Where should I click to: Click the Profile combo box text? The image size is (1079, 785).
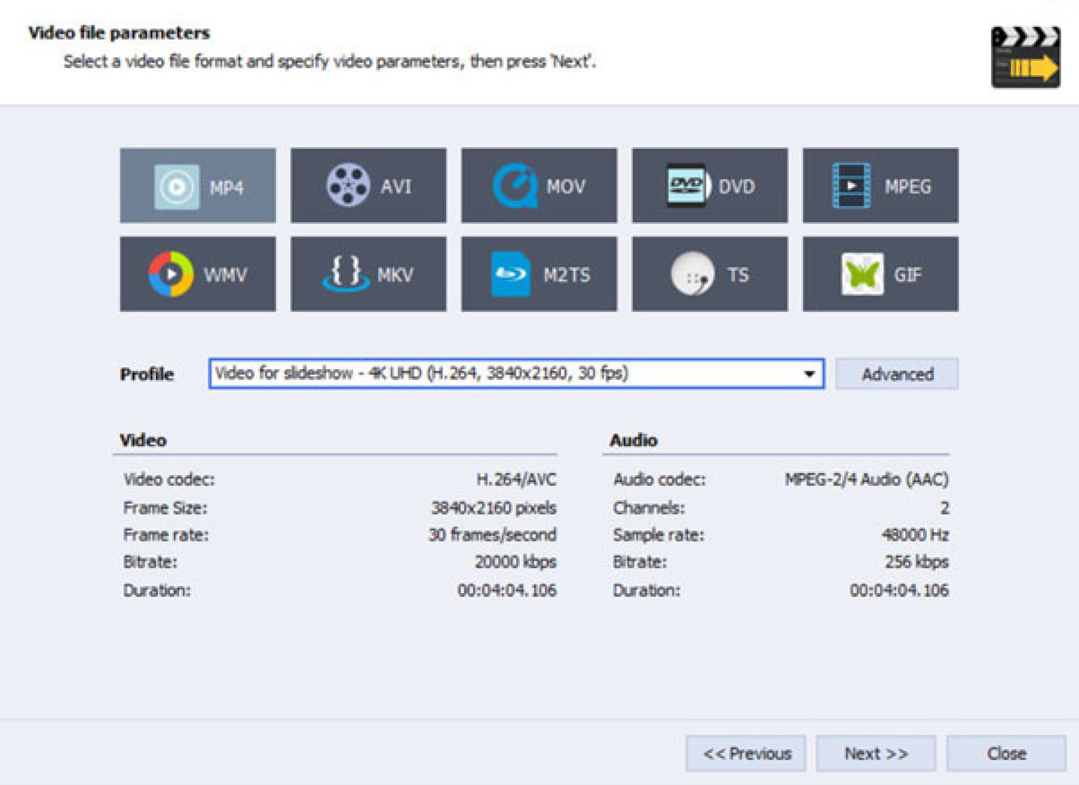coord(421,374)
